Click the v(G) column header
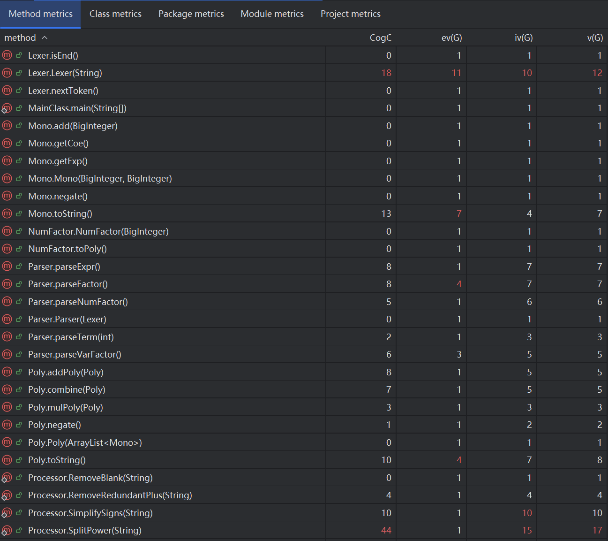 595,38
